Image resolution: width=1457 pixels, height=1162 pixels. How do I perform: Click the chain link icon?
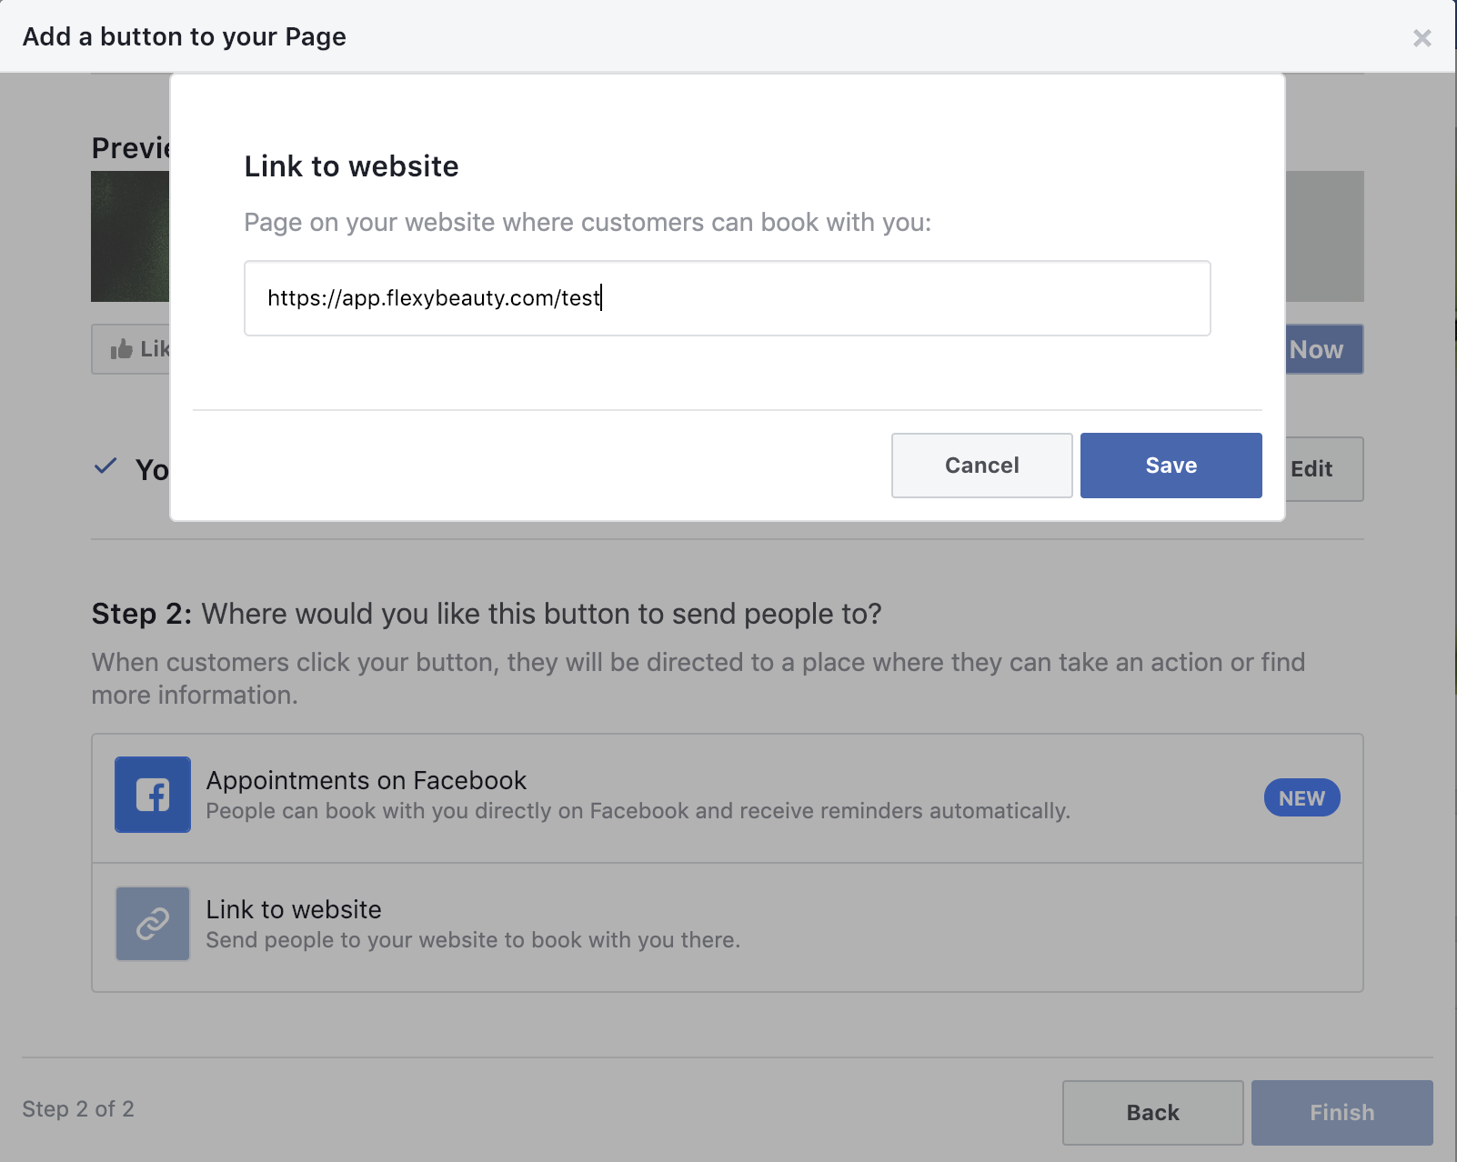[153, 924]
